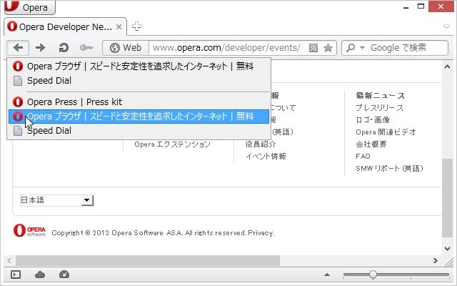
Task: Select the upper Speed Dial history entry
Action: click(x=139, y=81)
